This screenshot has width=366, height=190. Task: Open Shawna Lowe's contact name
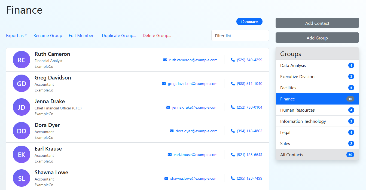click(51, 172)
